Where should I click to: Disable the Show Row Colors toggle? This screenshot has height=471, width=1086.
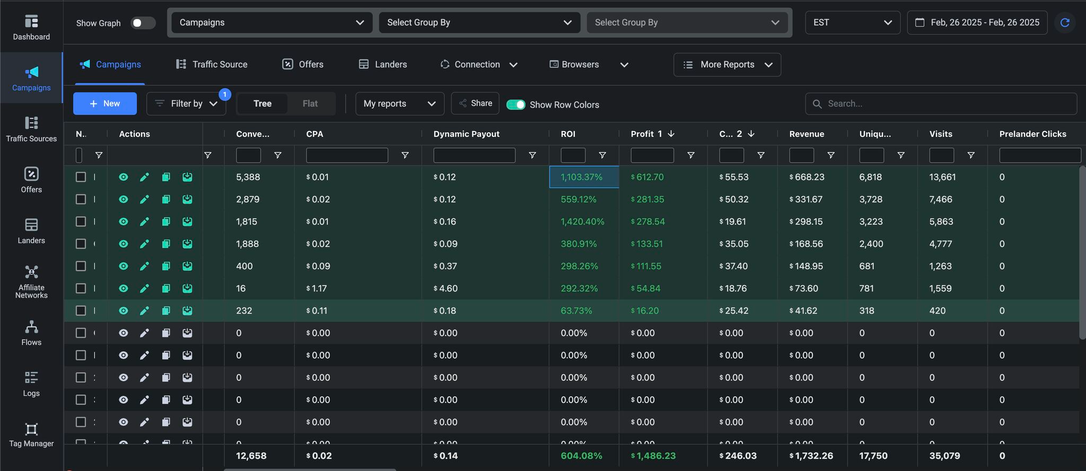pyautogui.click(x=515, y=104)
